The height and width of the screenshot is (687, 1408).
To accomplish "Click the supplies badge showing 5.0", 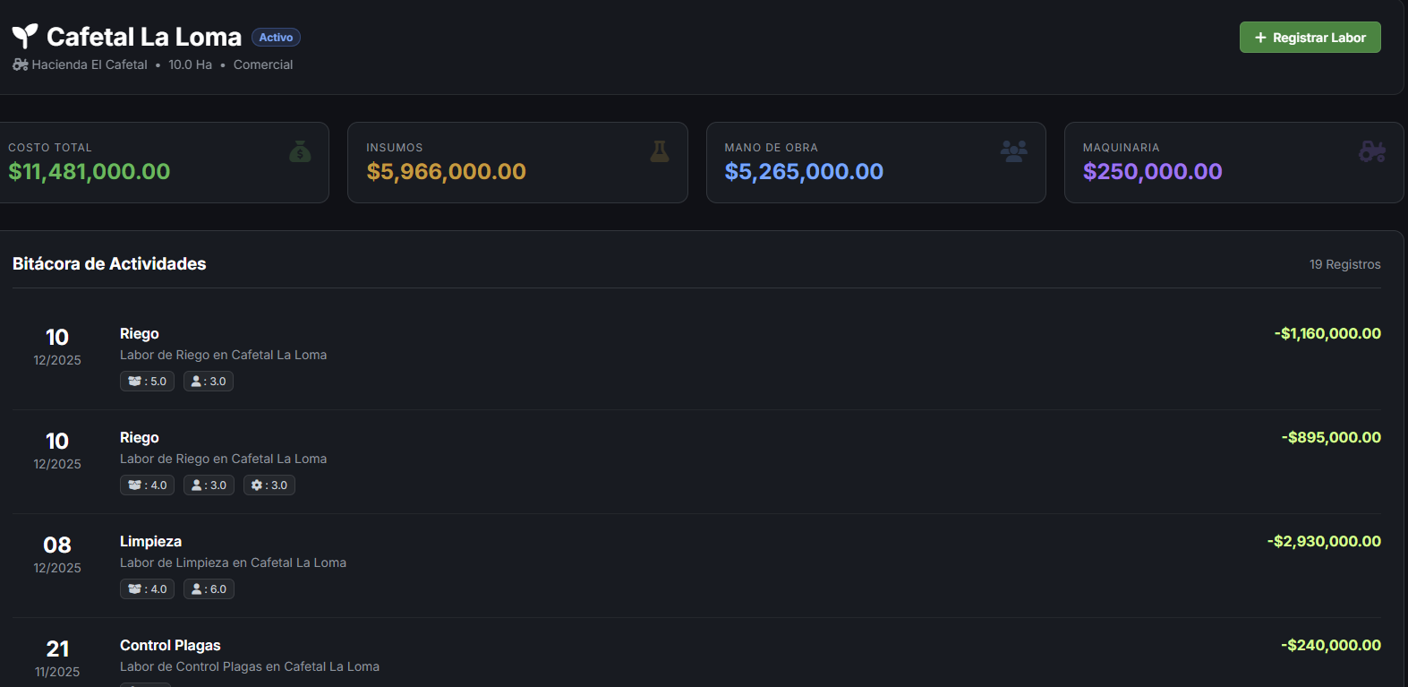I will 148,382.
